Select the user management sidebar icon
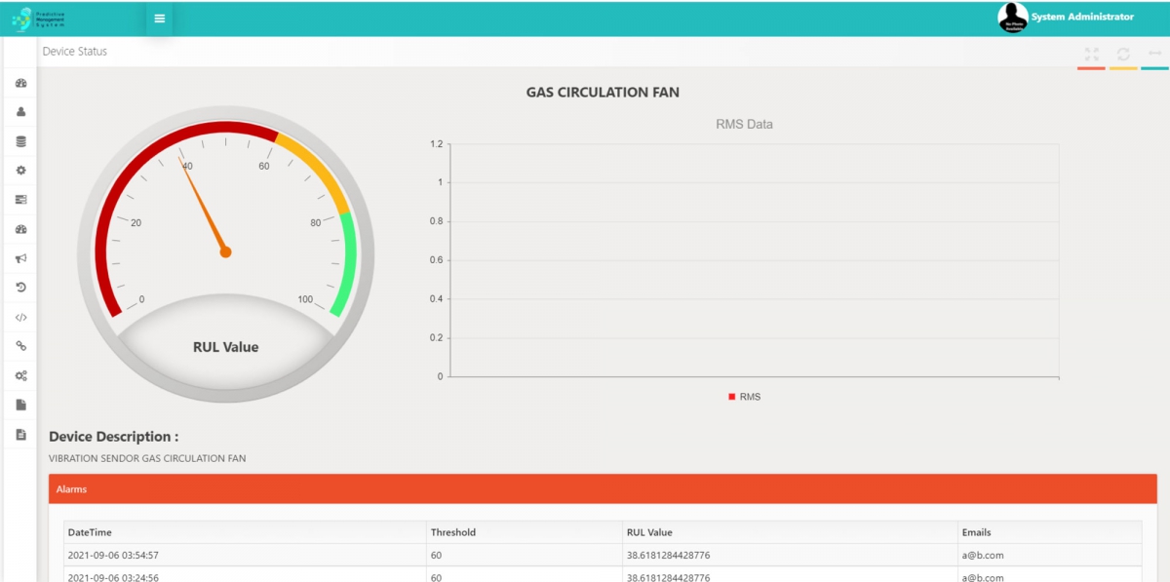Viewport: 1170px width, 582px height. [x=19, y=112]
